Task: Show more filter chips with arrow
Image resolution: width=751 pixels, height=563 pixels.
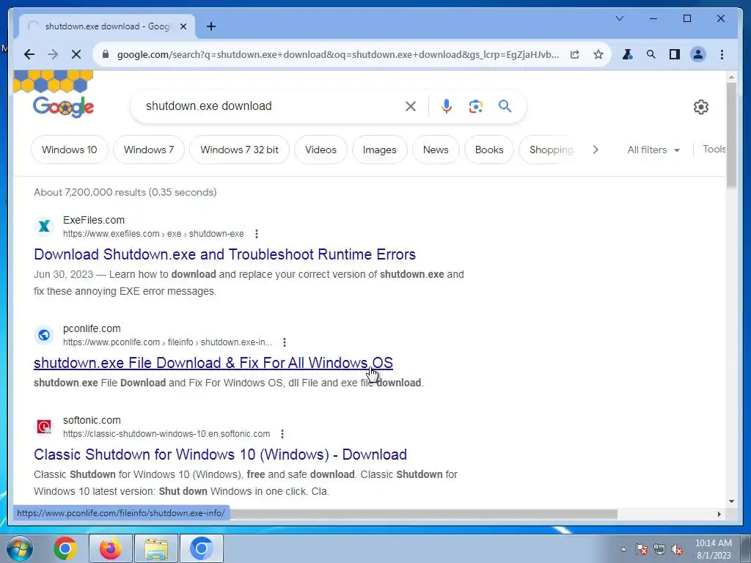Action: coord(596,150)
